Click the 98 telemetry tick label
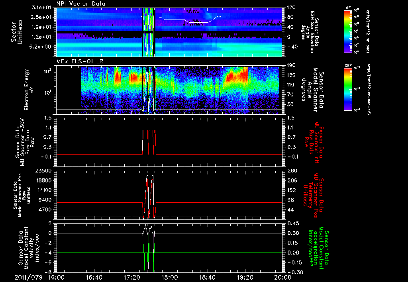Screen dimensions: 408x282 [x=290, y=200]
